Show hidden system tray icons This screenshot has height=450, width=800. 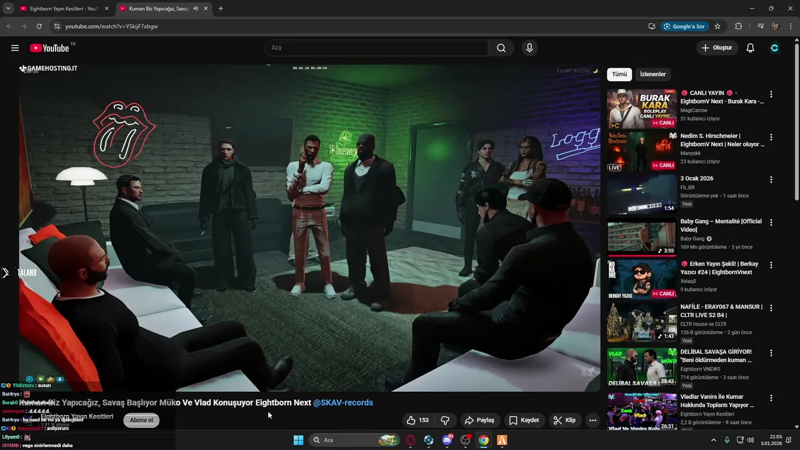click(x=714, y=440)
